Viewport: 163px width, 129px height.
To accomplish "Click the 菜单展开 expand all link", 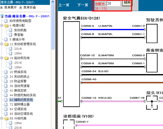I will [x=10, y=7].
